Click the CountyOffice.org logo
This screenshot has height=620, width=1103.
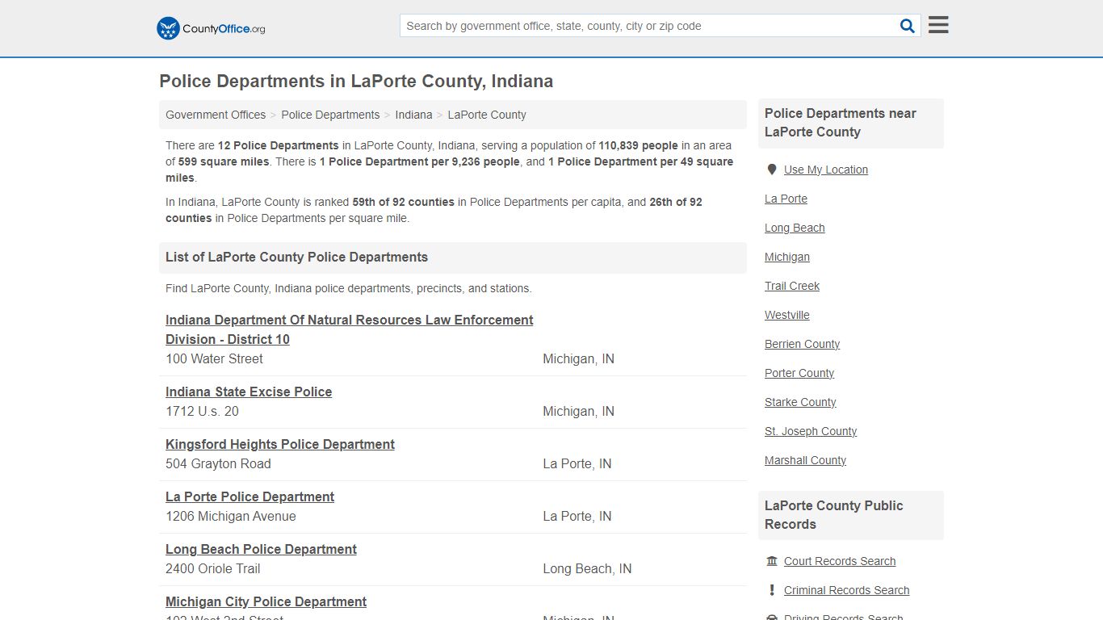[x=211, y=28]
